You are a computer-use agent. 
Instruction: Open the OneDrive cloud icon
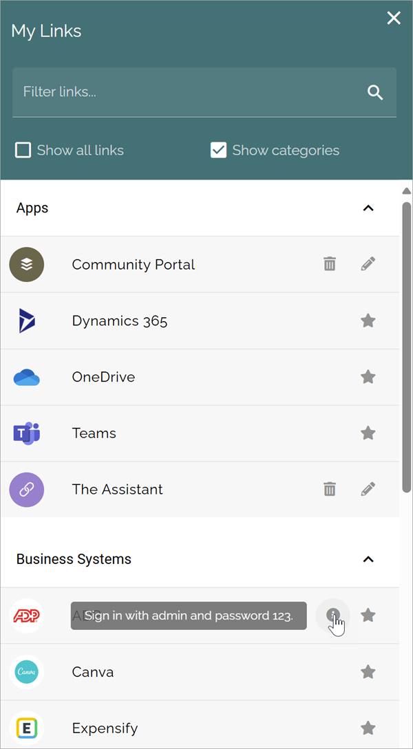click(x=27, y=378)
